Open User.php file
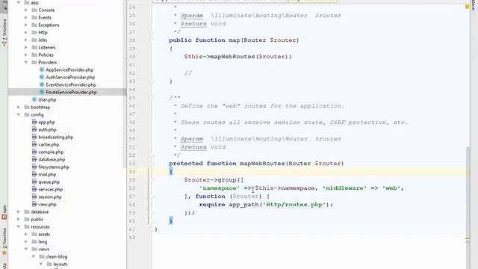 pos(47,99)
